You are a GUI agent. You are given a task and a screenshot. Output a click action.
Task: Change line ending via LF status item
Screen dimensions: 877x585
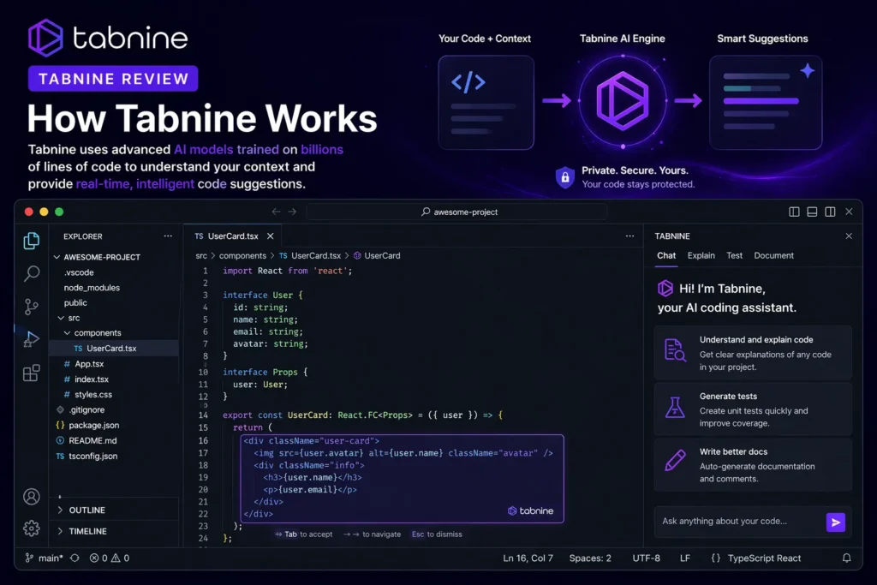[x=684, y=558]
